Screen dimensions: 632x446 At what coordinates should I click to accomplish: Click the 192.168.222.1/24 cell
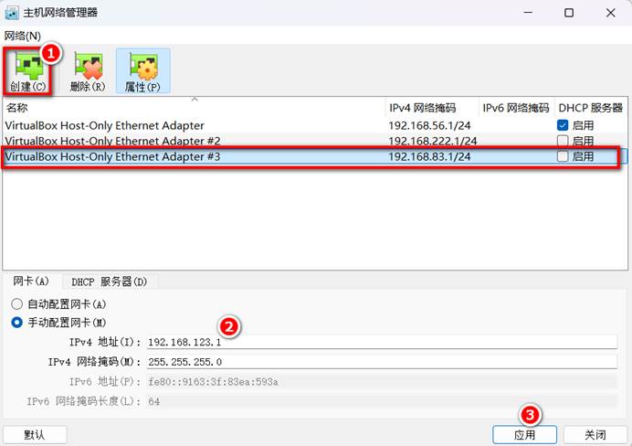tap(433, 141)
